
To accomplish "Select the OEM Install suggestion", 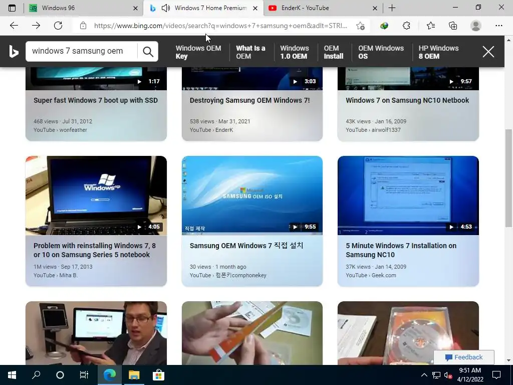I will coord(333,52).
